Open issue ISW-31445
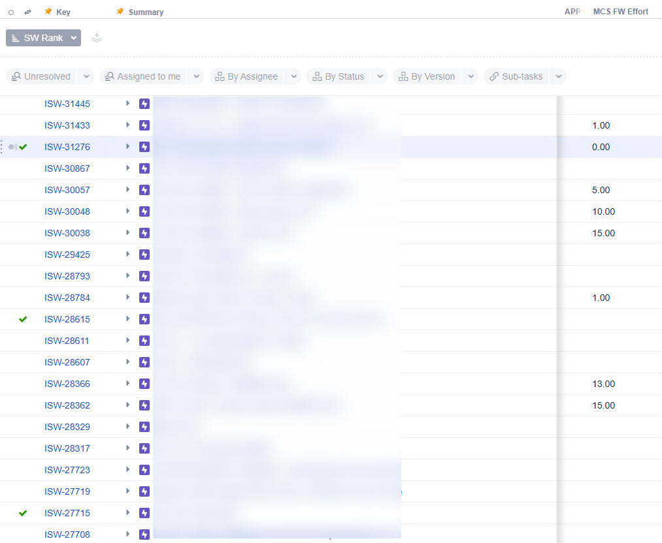This screenshot has width=662, height=543. coord(67,104)
